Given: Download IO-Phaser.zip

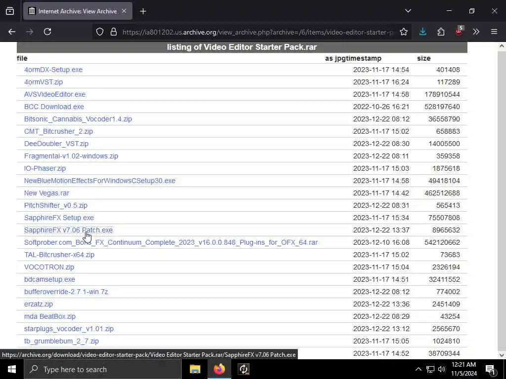Looking at the screenshot, I should pos(45,168).
